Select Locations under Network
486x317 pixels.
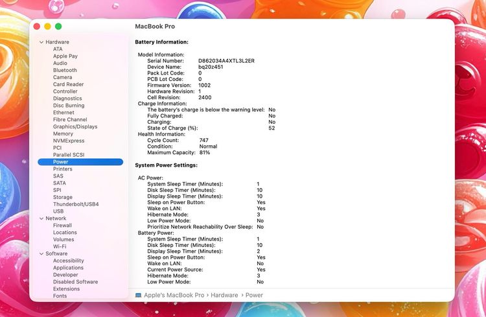coord(65,232)
